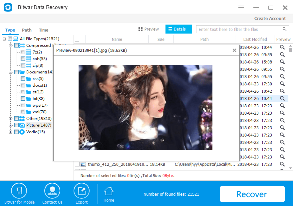Click the Recover button

tap(252, 194)
